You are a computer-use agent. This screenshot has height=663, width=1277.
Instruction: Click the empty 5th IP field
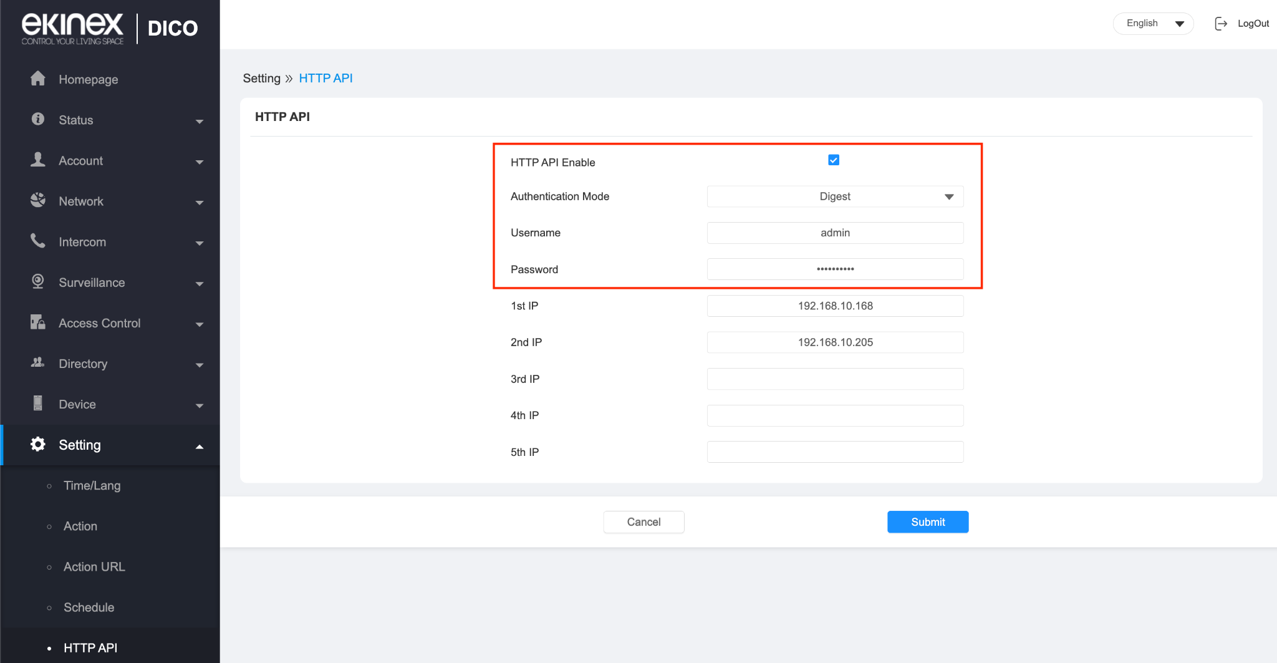(835, 452)
